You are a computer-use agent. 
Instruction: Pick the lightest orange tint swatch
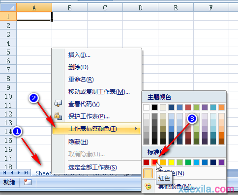point(221,116)
